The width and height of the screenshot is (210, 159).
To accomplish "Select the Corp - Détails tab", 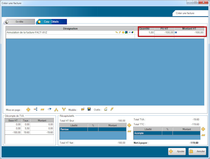I will coord(51,22).
